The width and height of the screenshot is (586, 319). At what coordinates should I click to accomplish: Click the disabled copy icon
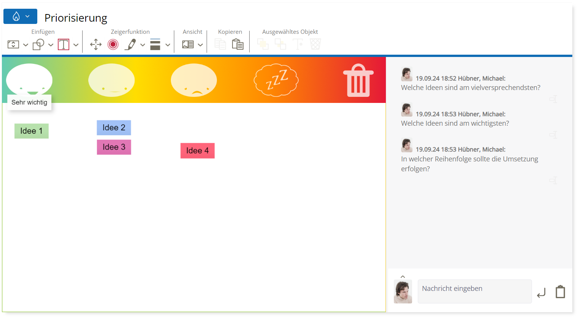pyautogui.click(x=220, y=44)
